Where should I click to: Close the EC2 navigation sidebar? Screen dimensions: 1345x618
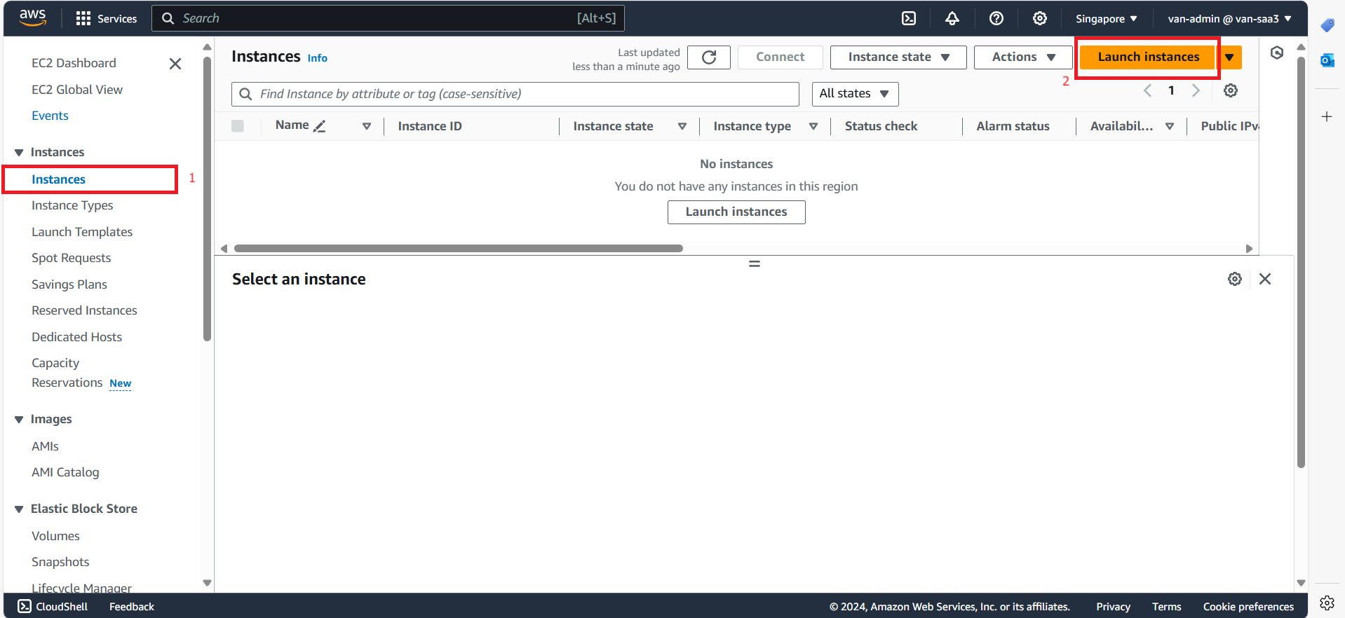[x=175, y=64]
